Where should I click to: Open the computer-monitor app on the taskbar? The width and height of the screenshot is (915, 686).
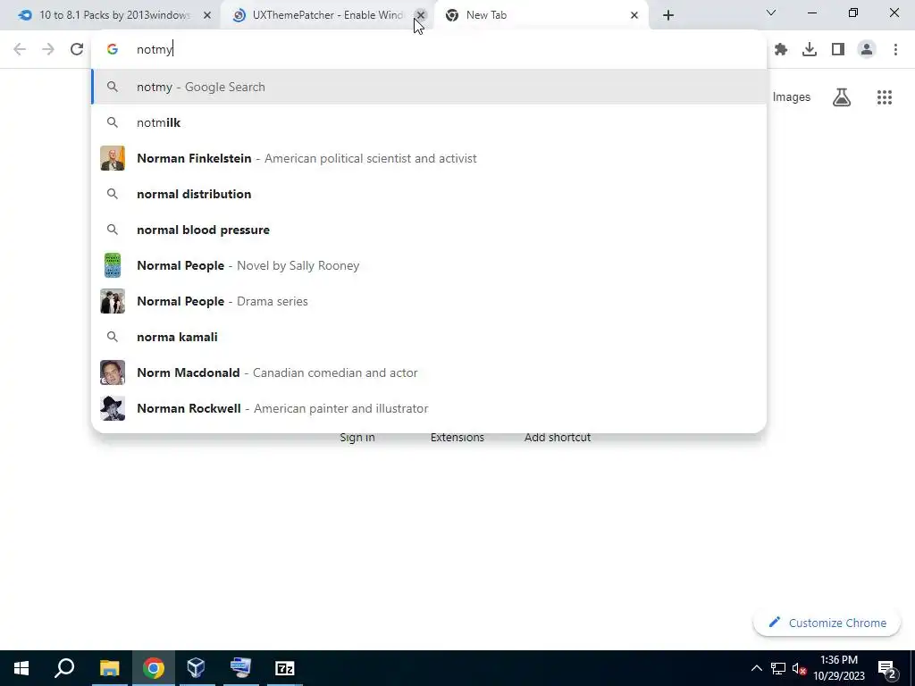tap(240, 668)
